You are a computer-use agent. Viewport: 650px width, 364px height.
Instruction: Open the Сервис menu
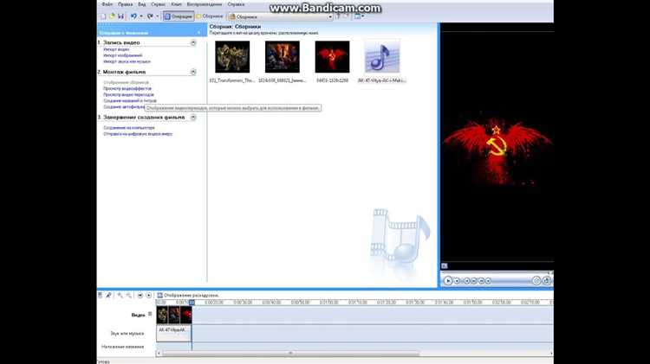[158, 4]
